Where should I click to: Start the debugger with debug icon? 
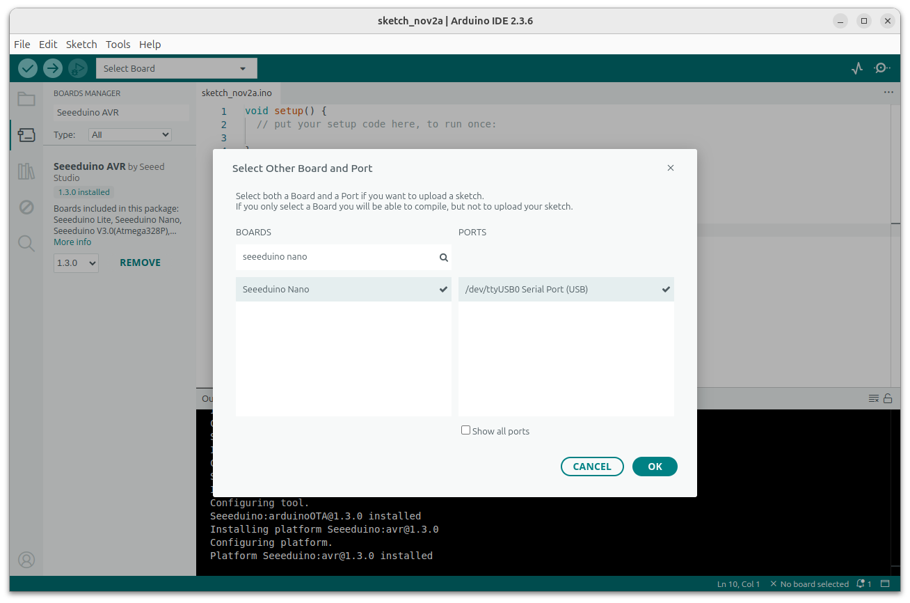(x=78, y=68)
